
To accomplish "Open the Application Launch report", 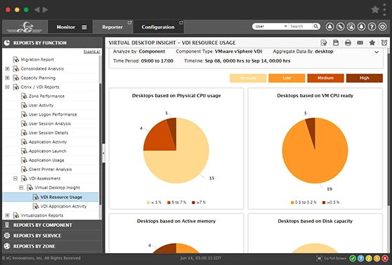I will [x=48, y=151].
